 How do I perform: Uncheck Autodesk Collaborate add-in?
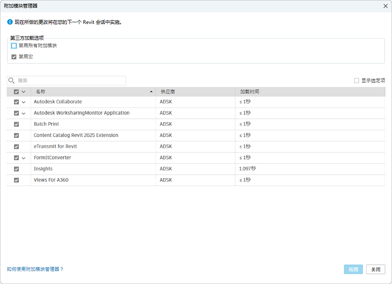[x=17, y=102]
